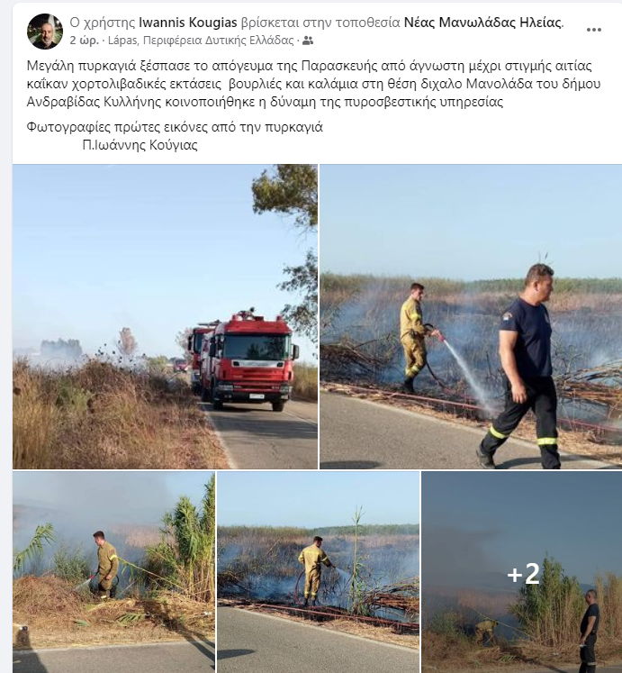
Task: Show the +2 additional photos
Action: 521,572
